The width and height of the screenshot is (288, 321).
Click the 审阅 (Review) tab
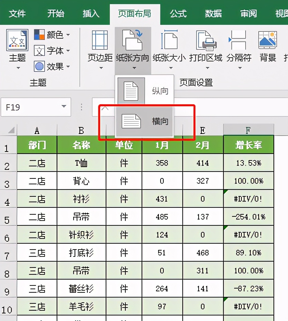tap(248, 14)
